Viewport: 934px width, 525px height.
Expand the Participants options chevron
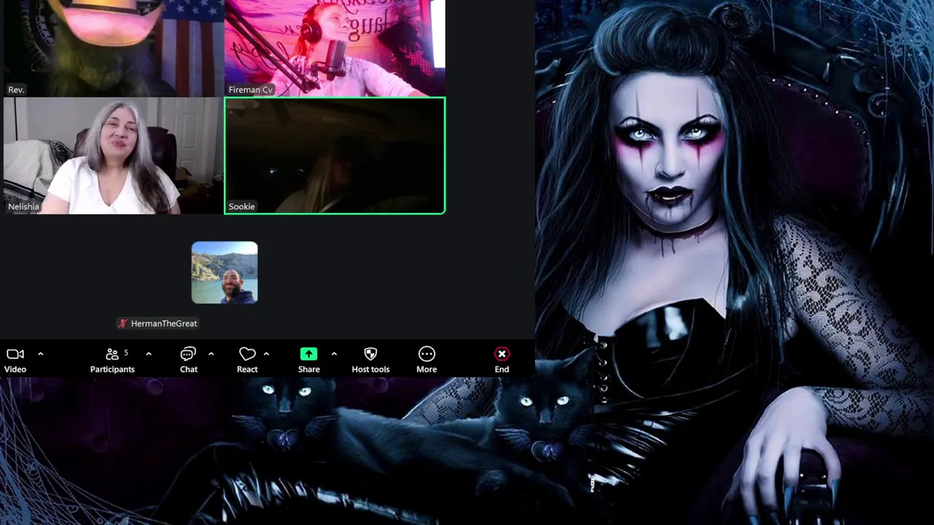[148, 354]
